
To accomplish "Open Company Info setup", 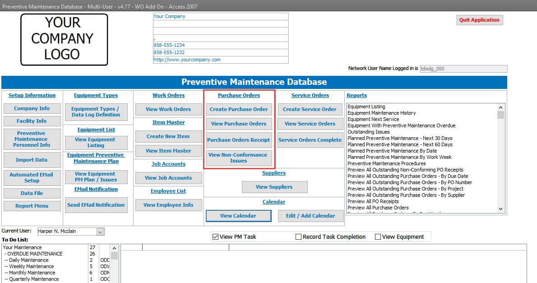I will coord(32,108).
